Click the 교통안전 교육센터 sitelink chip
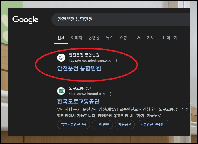Screen dimensions: 198x144 click(x=153, y=125)
